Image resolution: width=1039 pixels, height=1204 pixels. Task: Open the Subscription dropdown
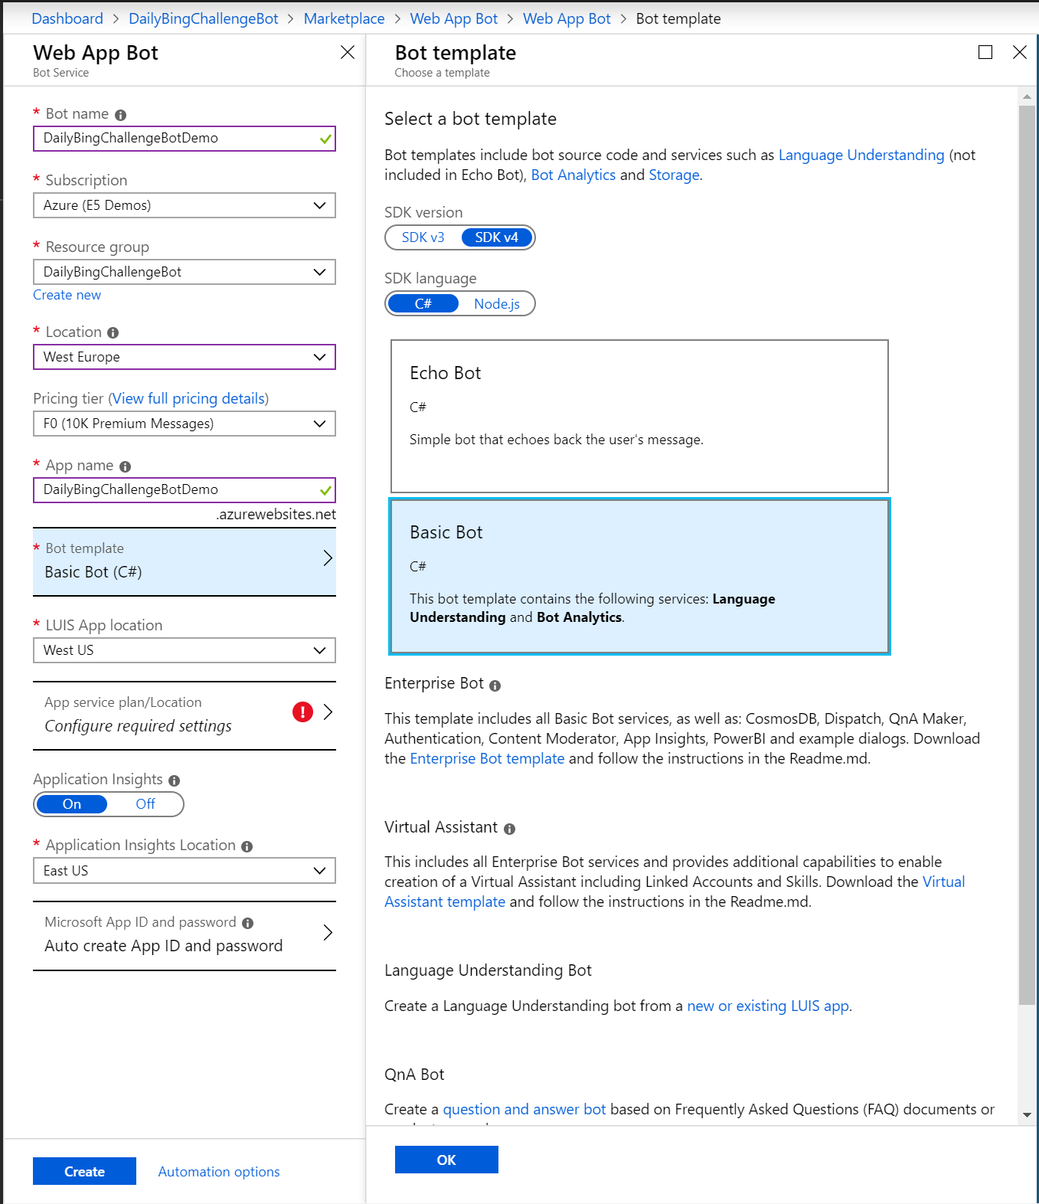[x=184, y=205]
